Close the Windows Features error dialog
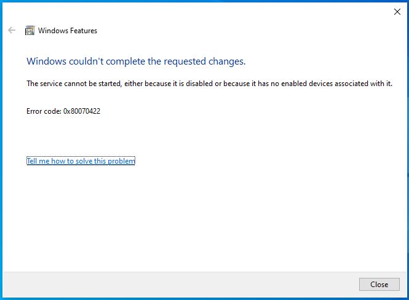409x300 pixels. pyautogui.click(x=379, y=284)
